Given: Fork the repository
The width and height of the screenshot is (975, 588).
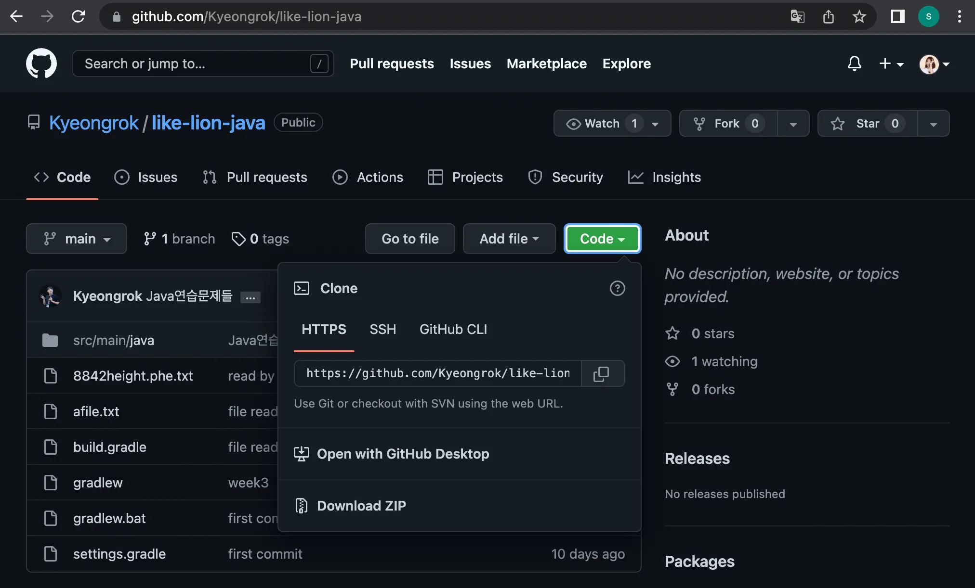Looking at the screenshot, I should pyautogui.click(x=728, y=123).
